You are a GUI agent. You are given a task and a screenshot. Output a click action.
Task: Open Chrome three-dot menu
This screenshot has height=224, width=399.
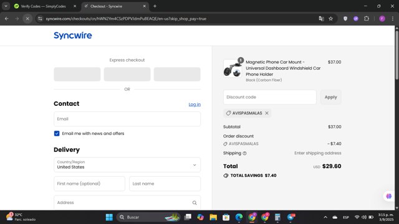coord(393,19)
